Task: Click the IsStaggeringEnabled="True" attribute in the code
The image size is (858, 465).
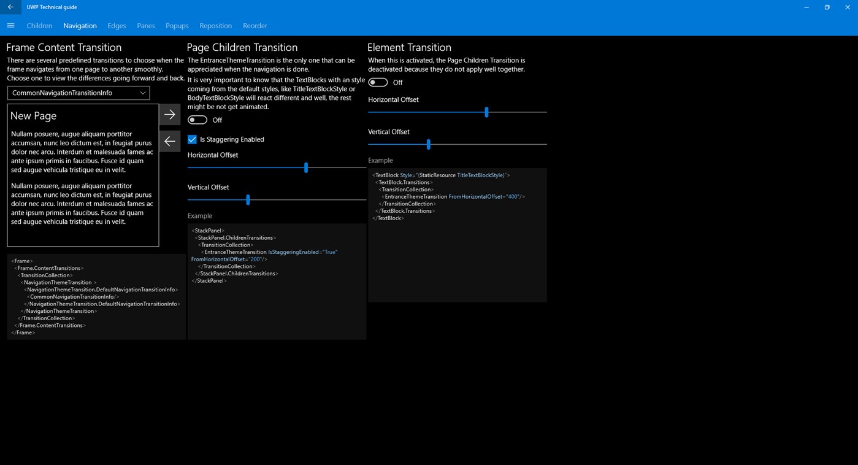Action: [x=303, y=252]
